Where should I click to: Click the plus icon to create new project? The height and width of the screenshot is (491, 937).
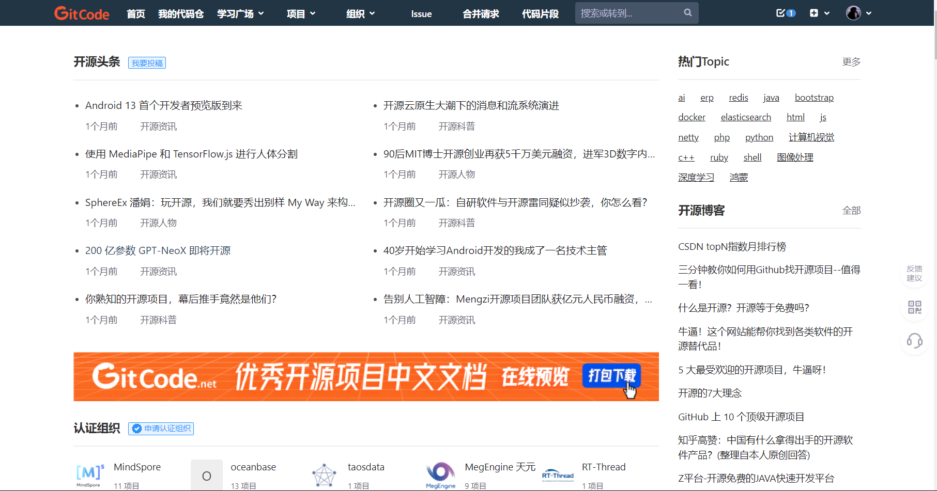815,12
